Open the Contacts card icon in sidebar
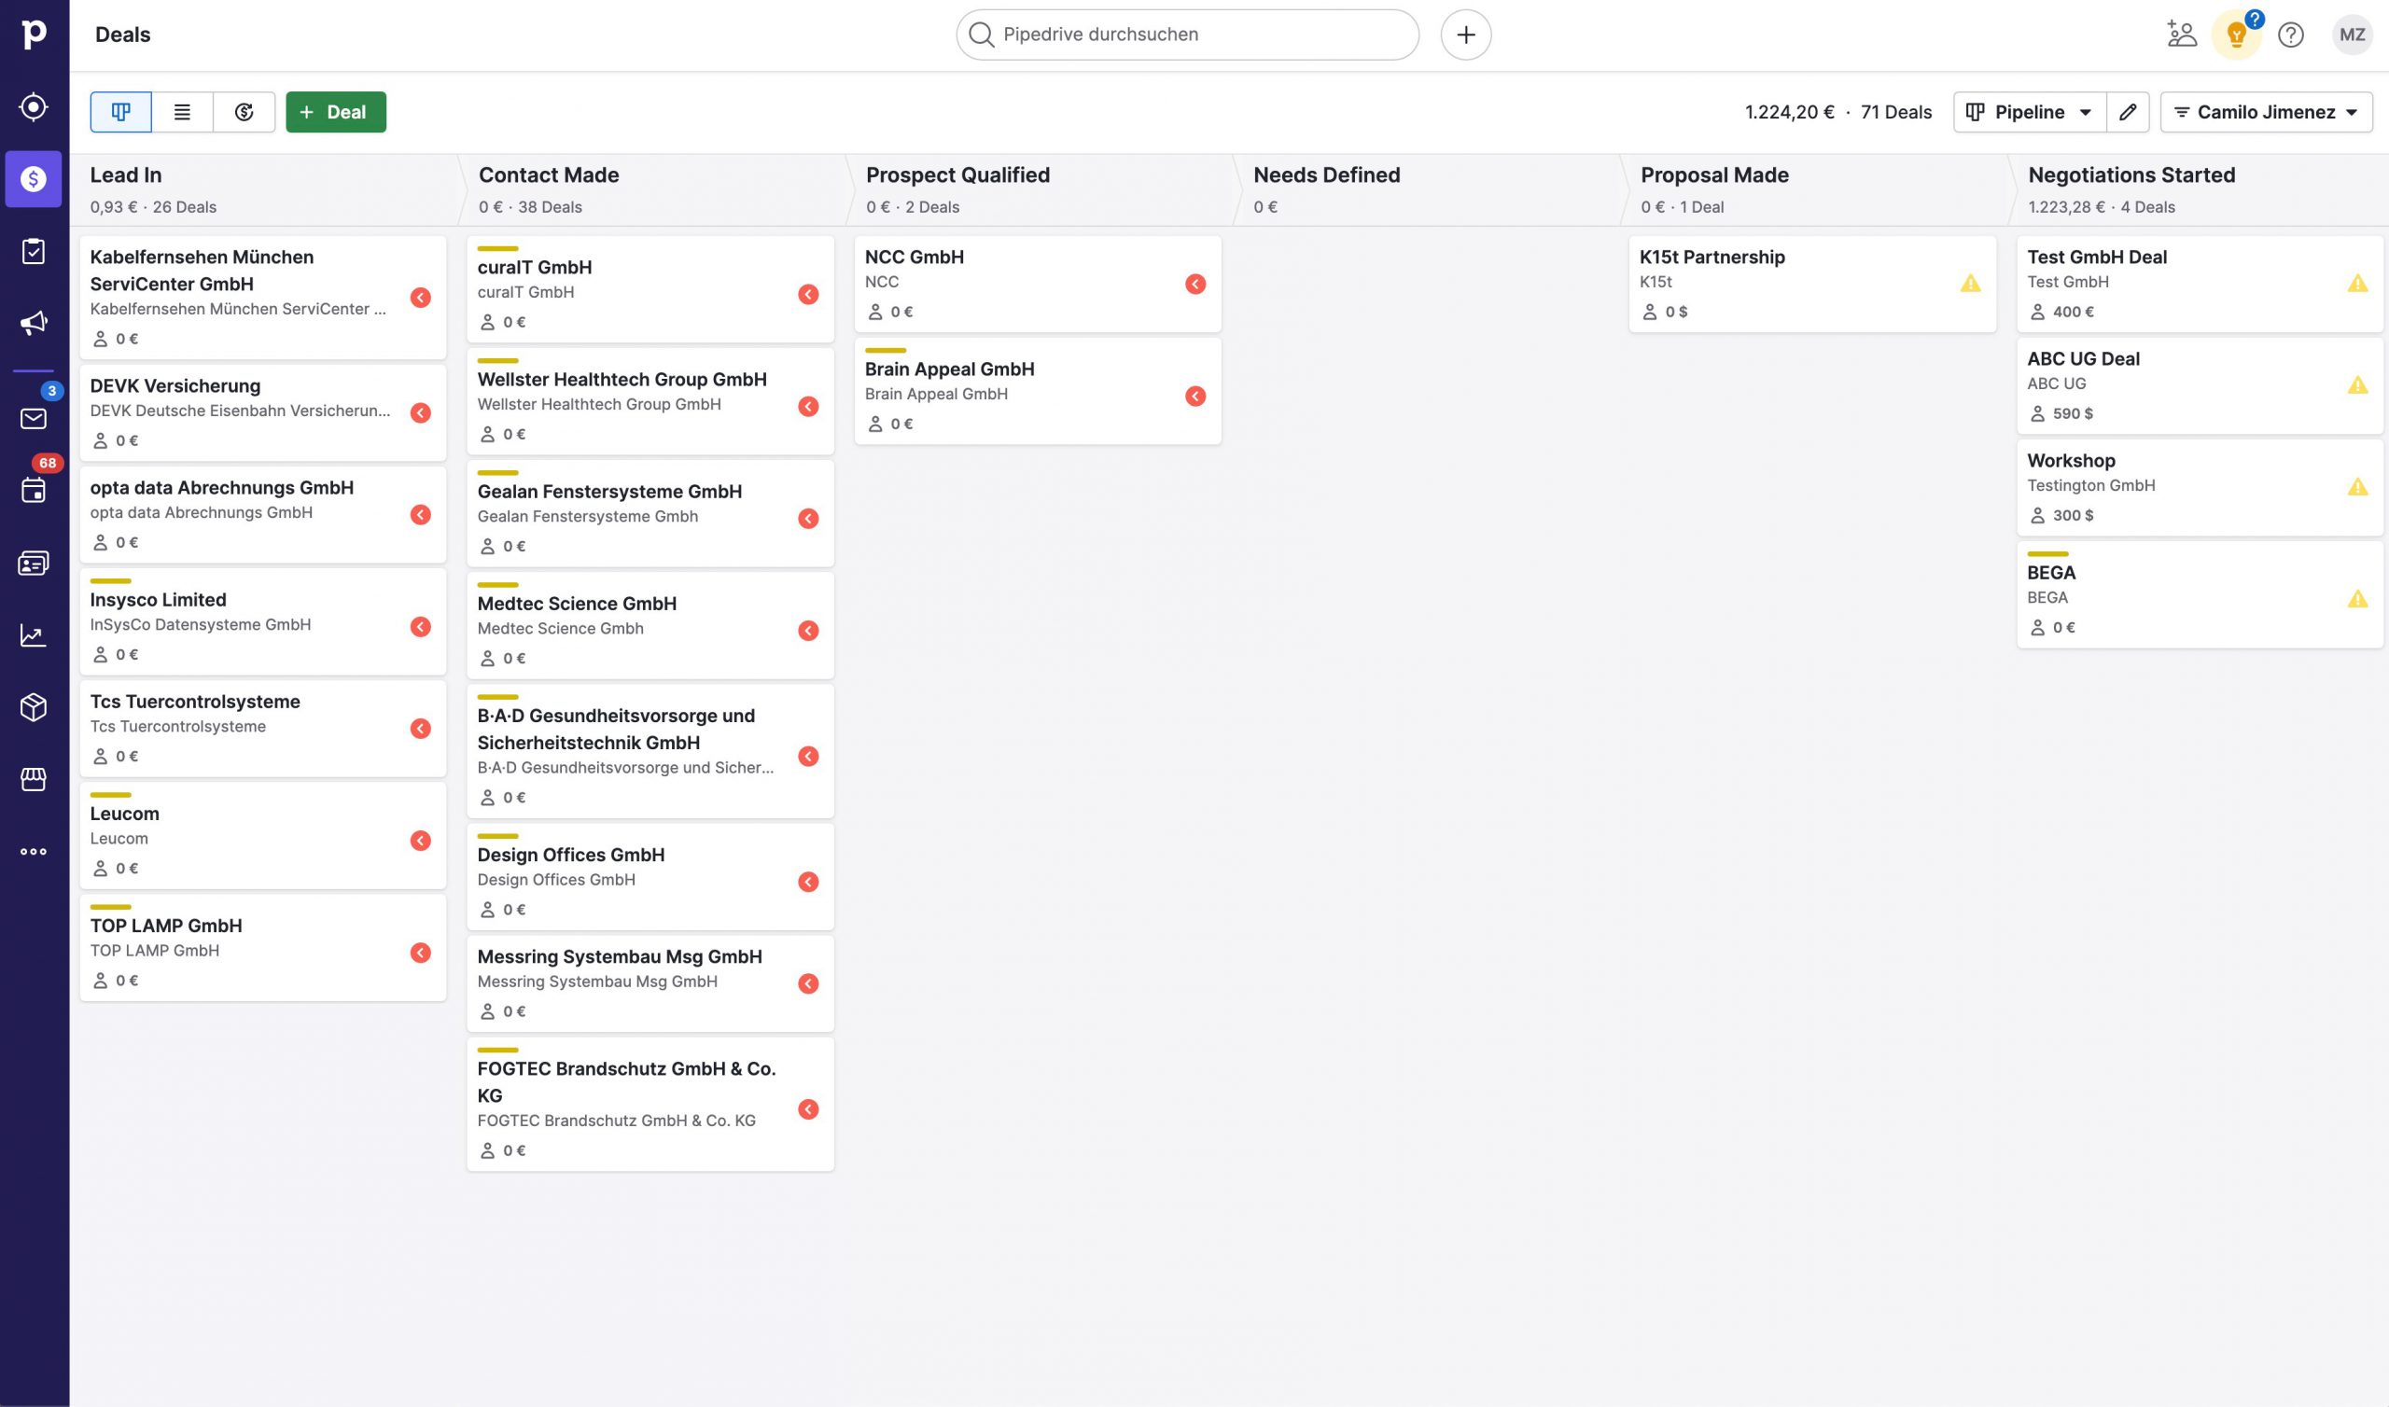 click(x=35, y=564)
